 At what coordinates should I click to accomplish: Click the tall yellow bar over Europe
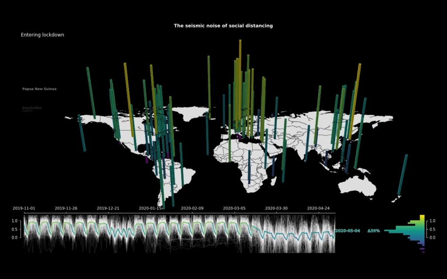(240, 78)
